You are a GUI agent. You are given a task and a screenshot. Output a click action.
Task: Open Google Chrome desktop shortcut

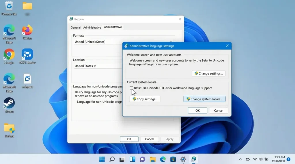pos(9,56)
